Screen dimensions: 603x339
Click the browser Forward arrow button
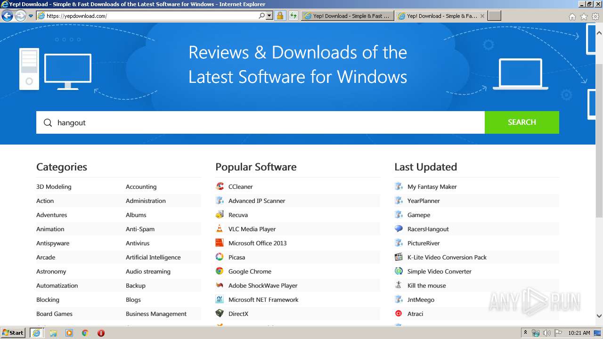20,16
